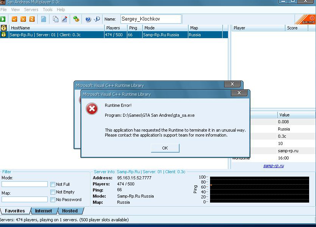Click the Master List page icon
The width and height of the screenshot is (316, 227).
(x=43, y=19)
